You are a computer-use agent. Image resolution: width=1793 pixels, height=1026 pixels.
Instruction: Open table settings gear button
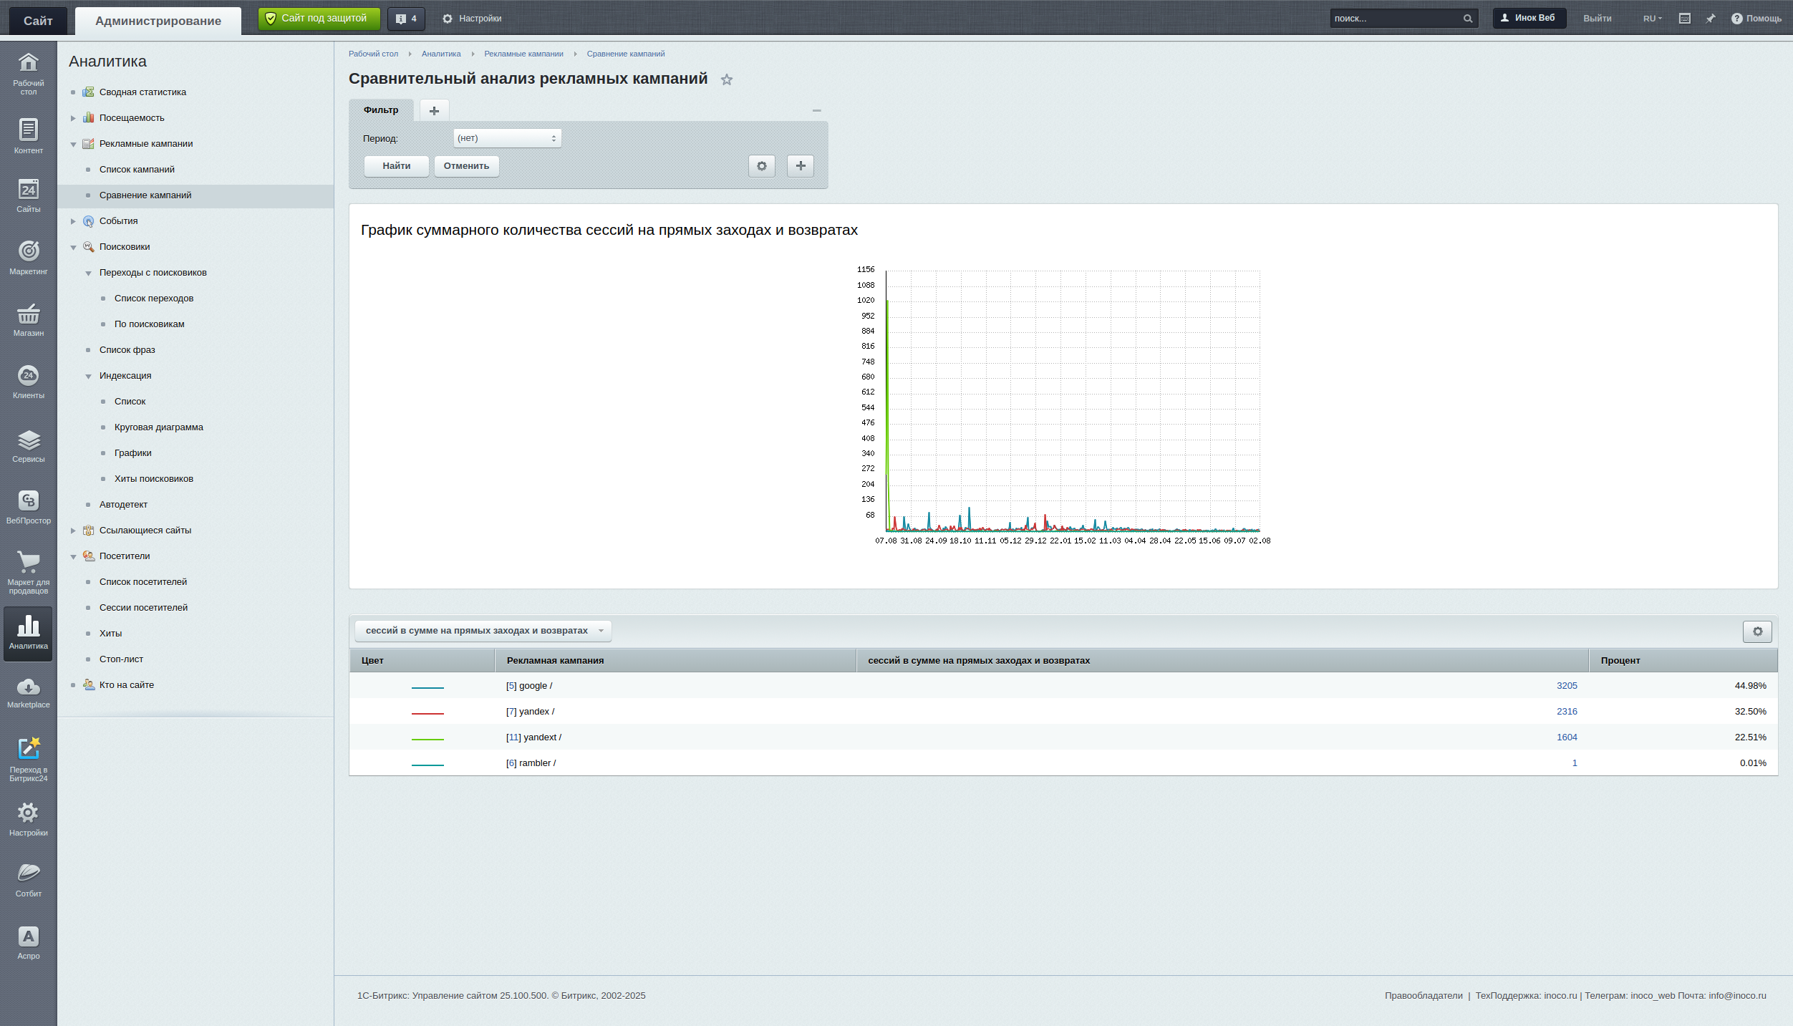[1757, 631]
